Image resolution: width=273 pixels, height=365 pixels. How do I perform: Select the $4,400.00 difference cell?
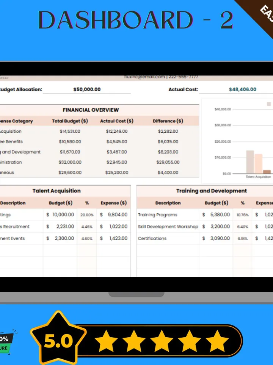[168, 173]
